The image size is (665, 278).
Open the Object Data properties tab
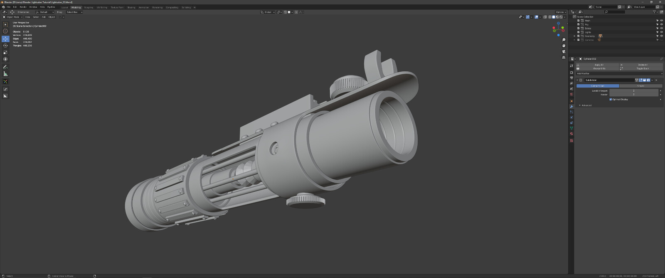(x=571, y=128)
